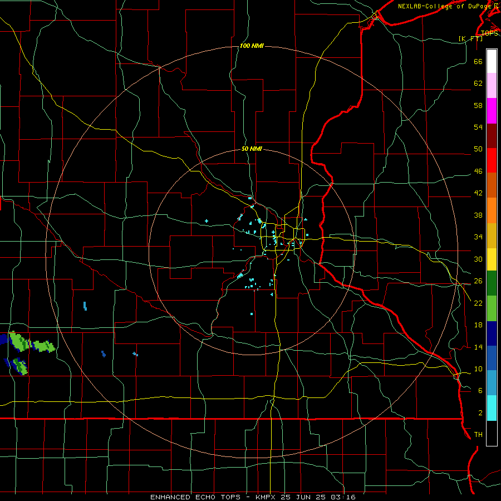Click the white color swatch in the legend

point(492,61)
